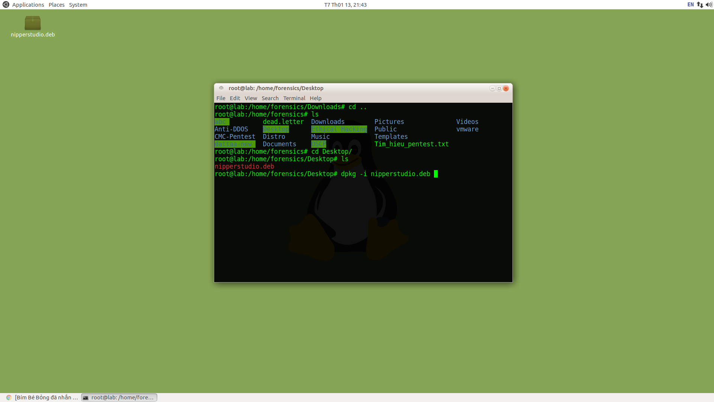Click the distro logo beside Applications
This screenshot has height=402, width=714.
[6, 4]
